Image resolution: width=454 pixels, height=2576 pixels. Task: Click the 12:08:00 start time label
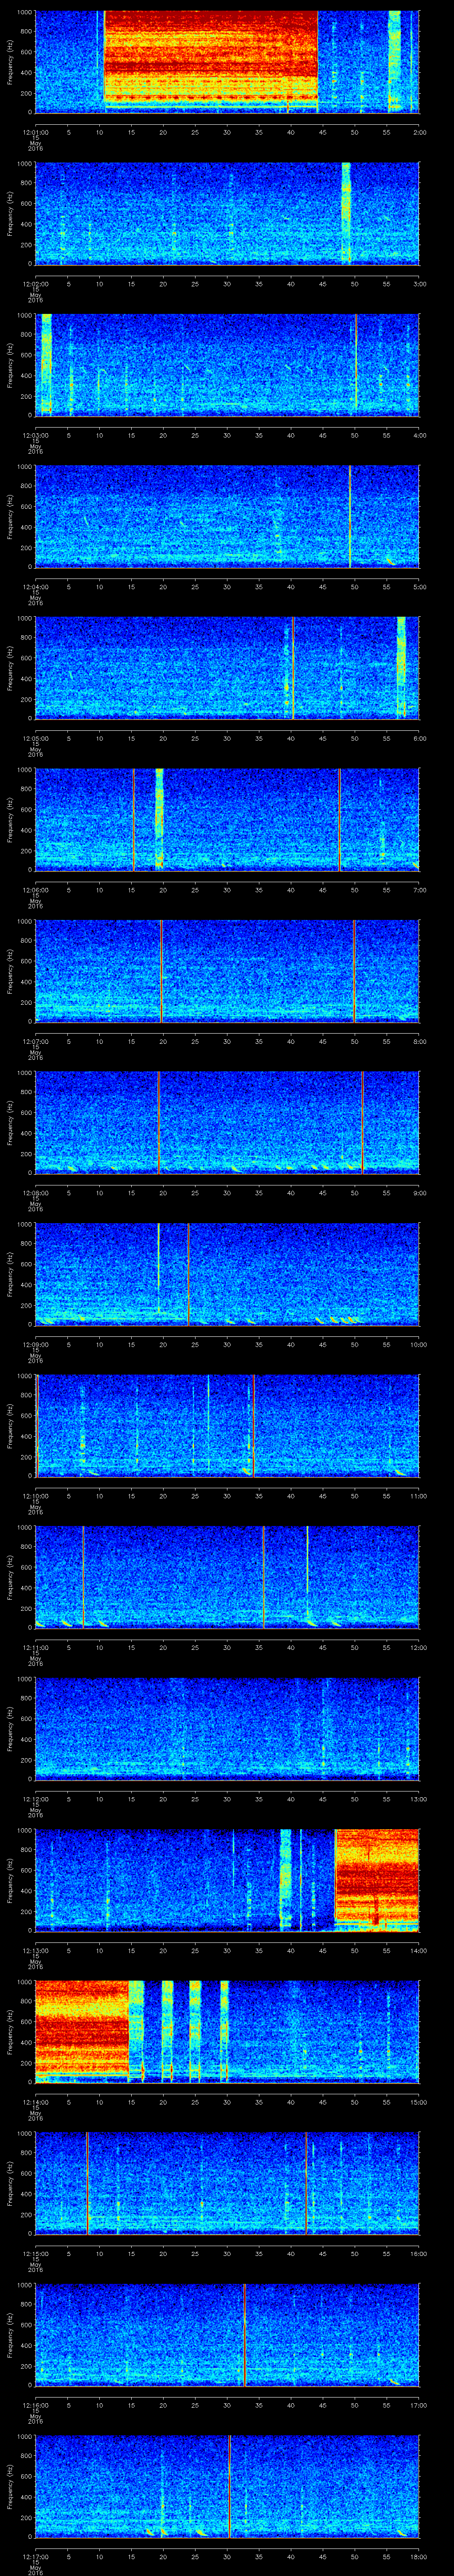36,1192
